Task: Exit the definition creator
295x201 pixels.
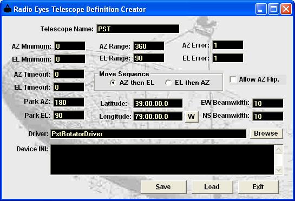Action: pos(258,187)
